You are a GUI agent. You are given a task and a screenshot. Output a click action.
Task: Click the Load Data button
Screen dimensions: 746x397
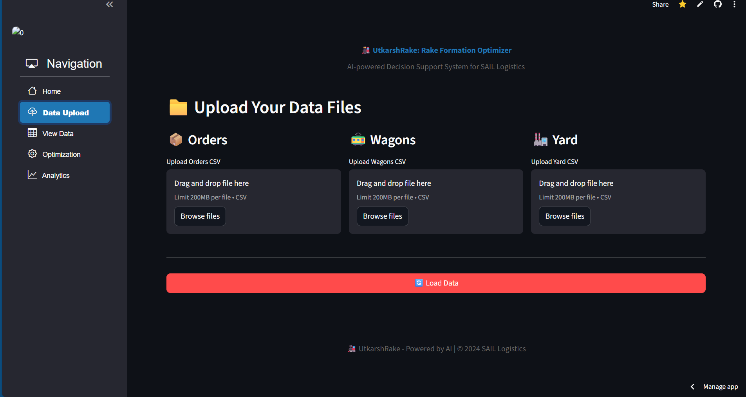click(436, 283)
